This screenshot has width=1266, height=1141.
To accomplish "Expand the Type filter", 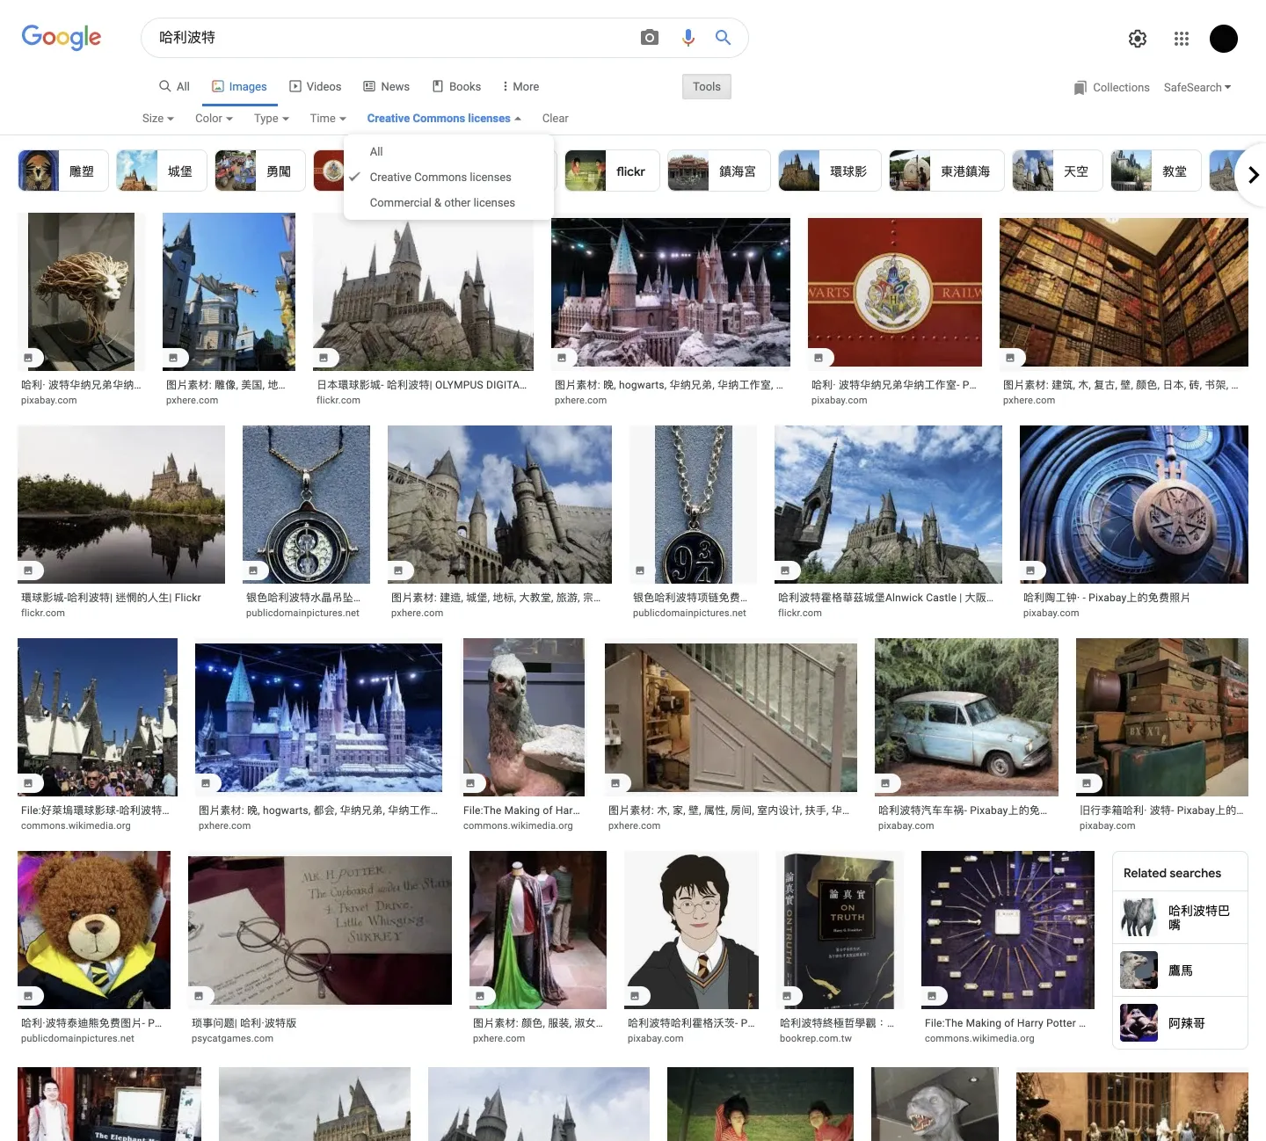I will 272,119.
